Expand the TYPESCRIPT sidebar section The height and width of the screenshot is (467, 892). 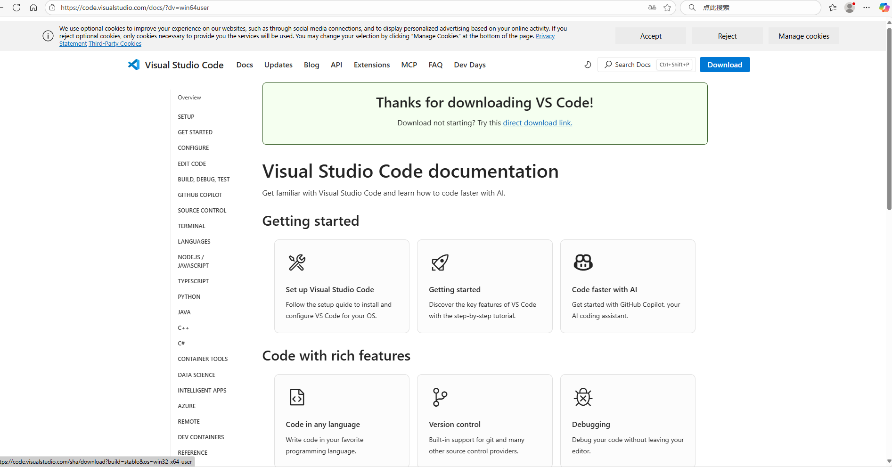[193, 281]
